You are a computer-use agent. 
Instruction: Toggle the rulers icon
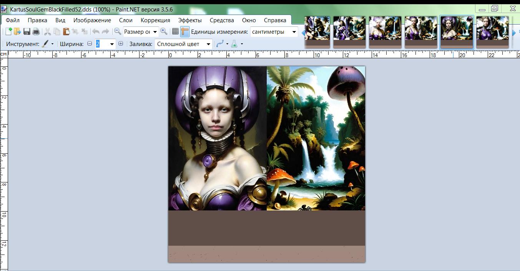(184, 32)
